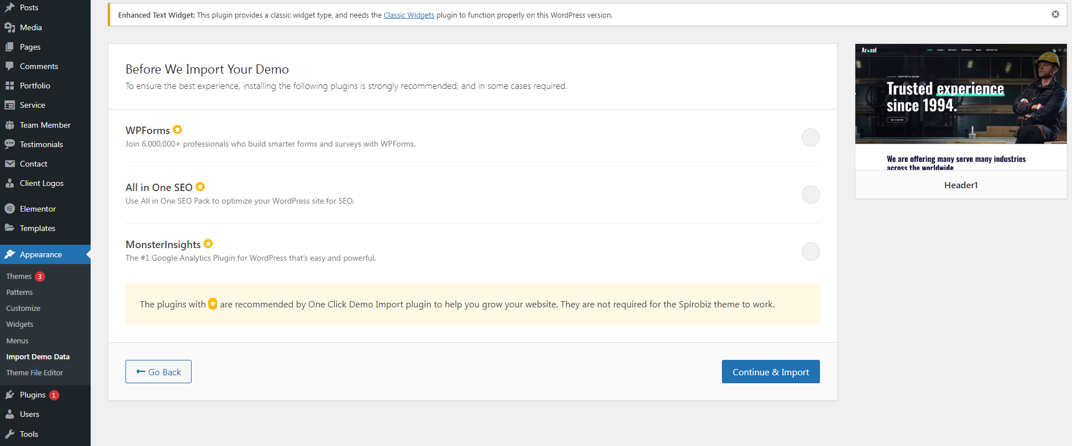Viewport: 1072px width, 446px height.
Task: Click the Users person icon
Action: point(10,414)
